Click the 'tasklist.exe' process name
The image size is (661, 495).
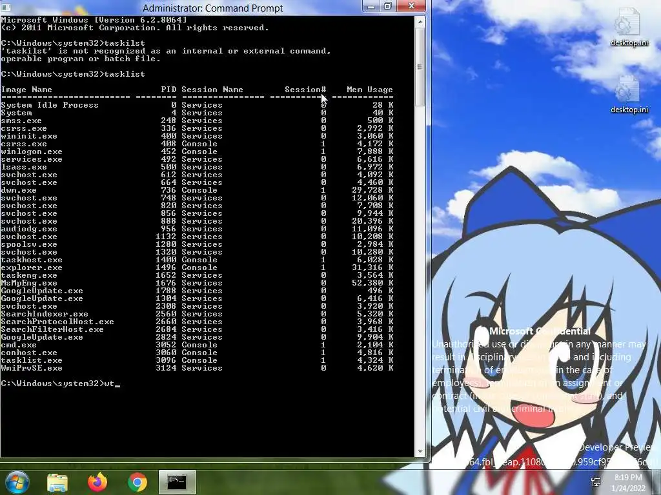tap(32, 361)
